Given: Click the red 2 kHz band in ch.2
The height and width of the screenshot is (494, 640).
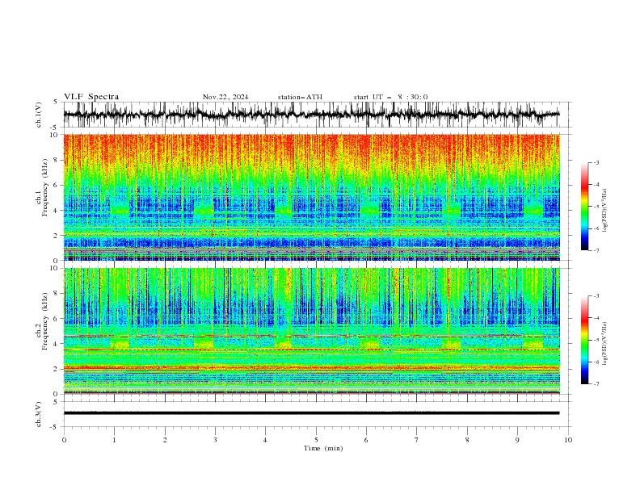Looking at the screenshot, I should tap(311, 368).
